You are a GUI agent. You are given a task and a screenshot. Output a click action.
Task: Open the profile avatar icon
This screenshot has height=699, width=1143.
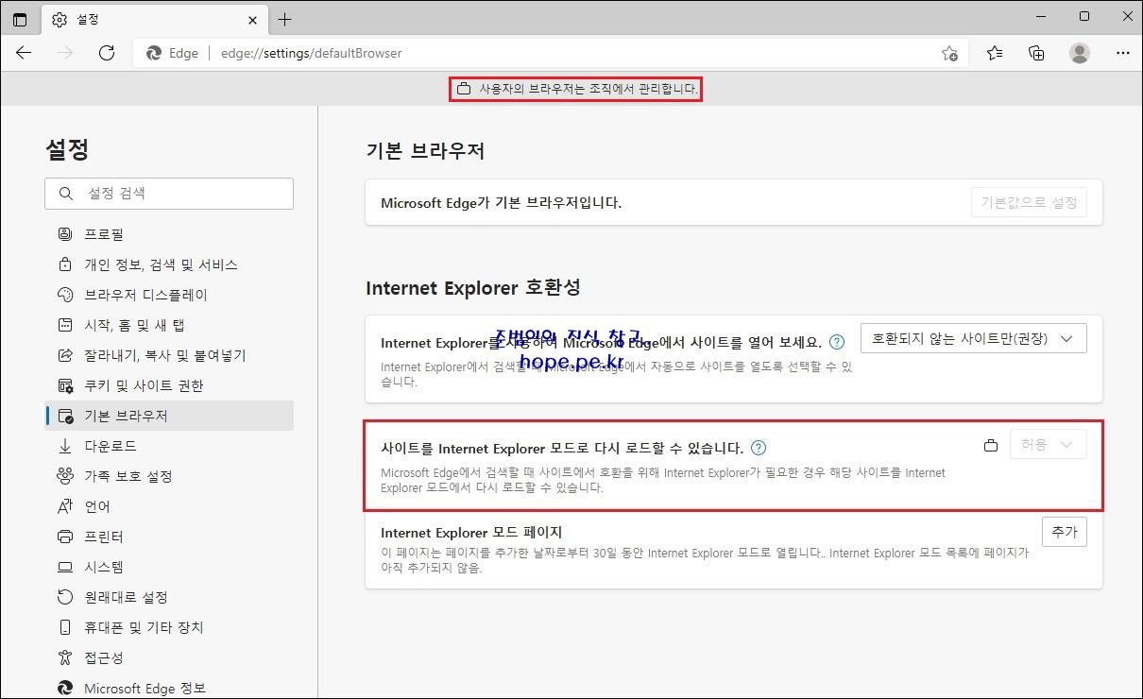tap(1080, 53)
